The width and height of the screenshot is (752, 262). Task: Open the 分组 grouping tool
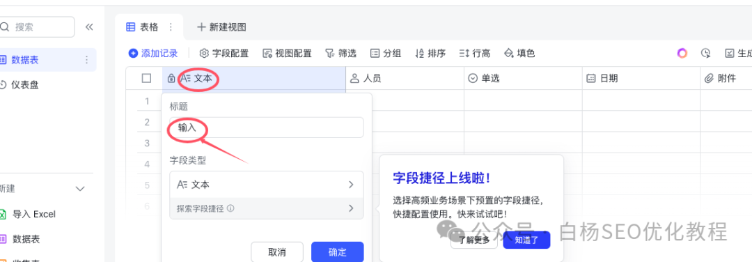(386, 53)
